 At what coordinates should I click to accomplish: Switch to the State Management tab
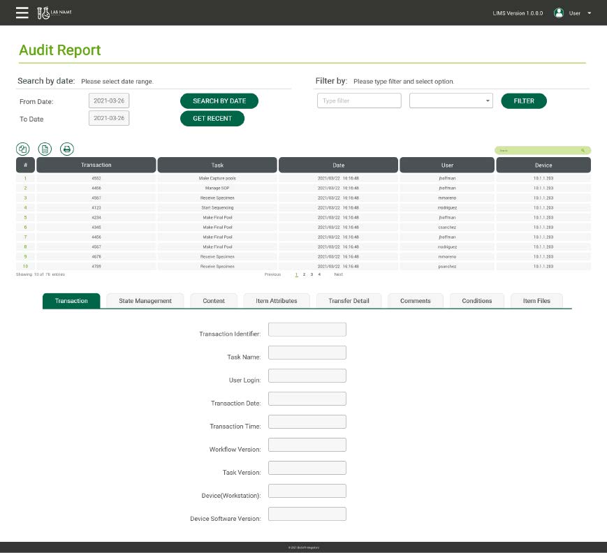pos(145,300)
